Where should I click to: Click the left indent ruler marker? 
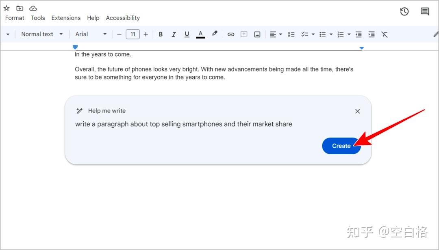(x=75, y=47)
